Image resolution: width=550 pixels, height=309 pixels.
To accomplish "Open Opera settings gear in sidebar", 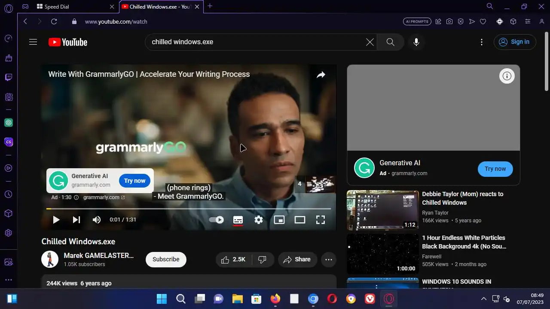I will [9, 233].
